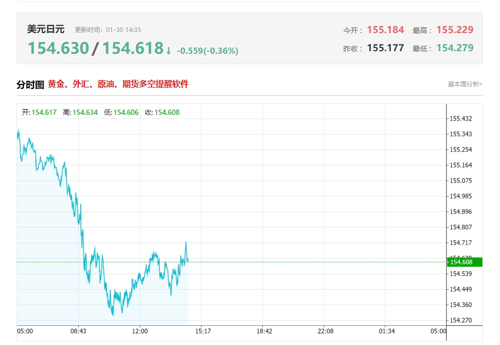Click the 美元日元 title
This screenshot has width=500, height=345.
point(46,29)
